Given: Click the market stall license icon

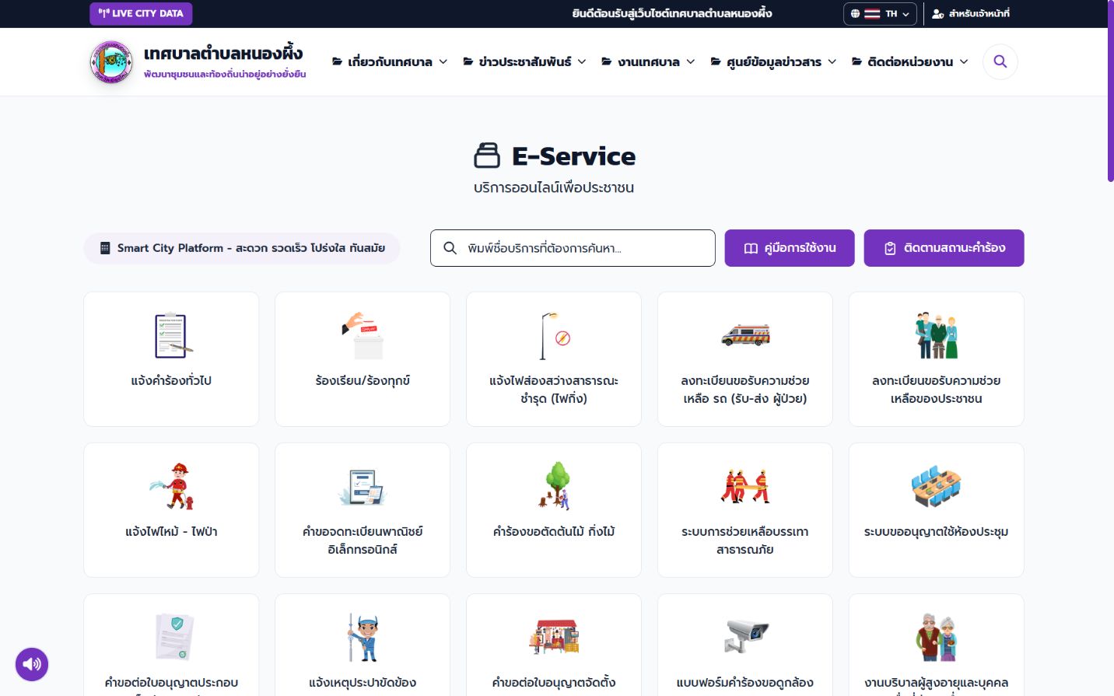Looking at the screenshot, I should [554, 637].
